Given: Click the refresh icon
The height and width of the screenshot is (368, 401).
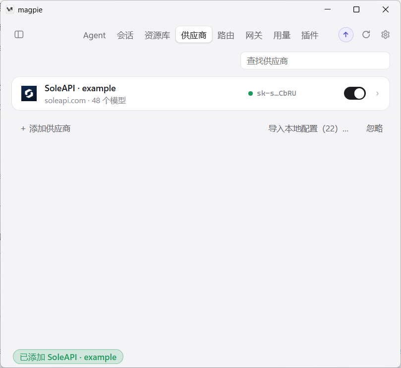Looking at the screenshot, I should tap(366, 35).
